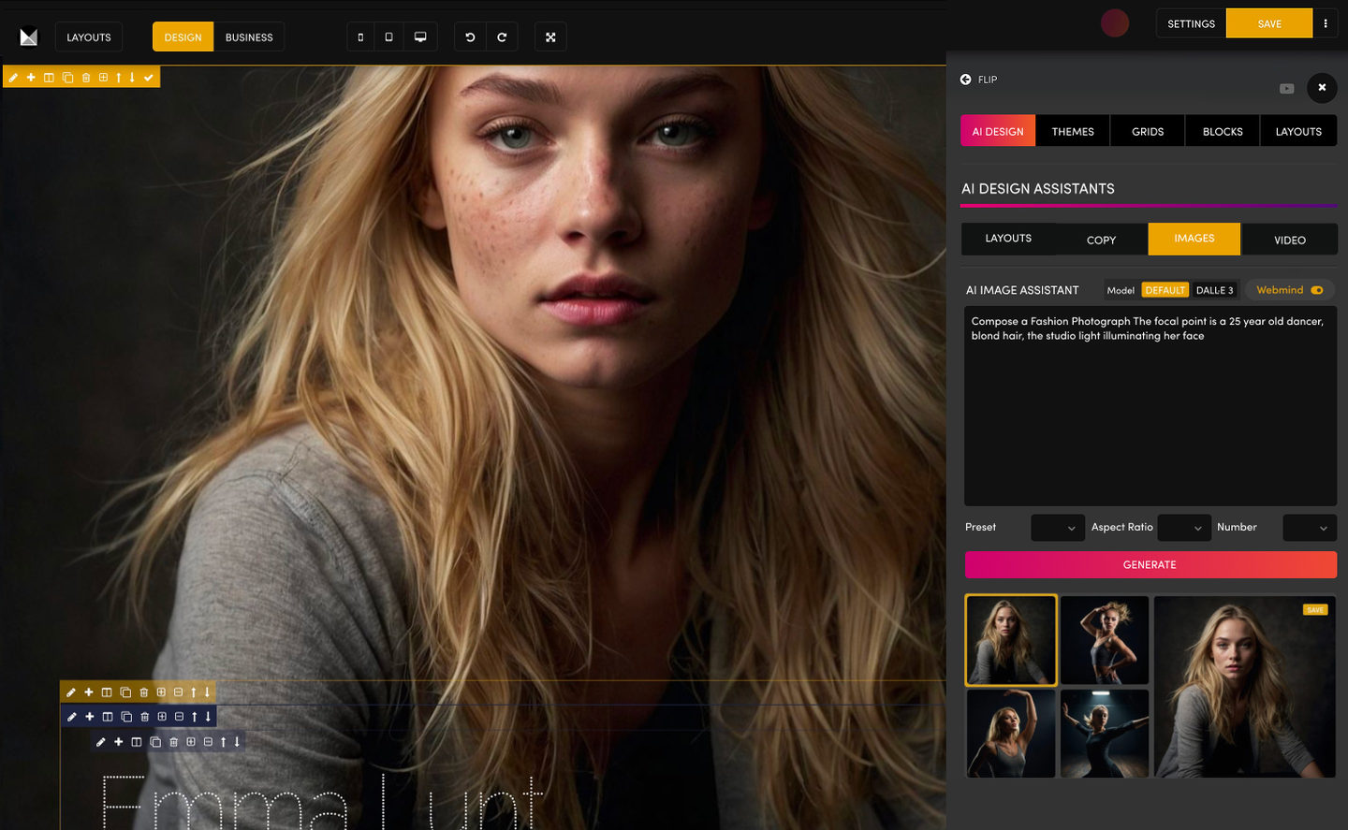
Task: Click trash icon in top orange toolbar
Action: pos(86,78)
